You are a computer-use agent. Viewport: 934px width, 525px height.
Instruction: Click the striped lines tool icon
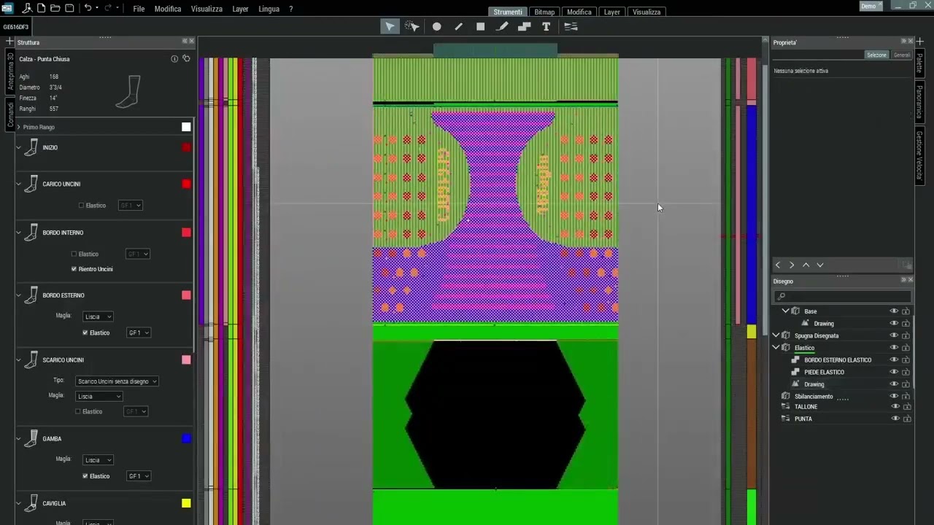(x=571, y=26)
